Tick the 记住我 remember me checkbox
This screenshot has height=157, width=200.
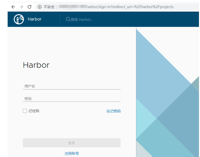click(25, 111)
